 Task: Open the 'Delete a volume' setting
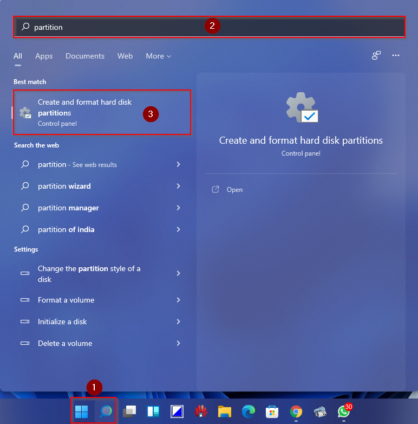(102, 343)
